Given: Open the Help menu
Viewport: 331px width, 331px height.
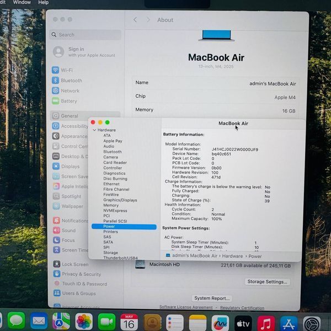Looking at the screenshot, I should coord(44,2).
